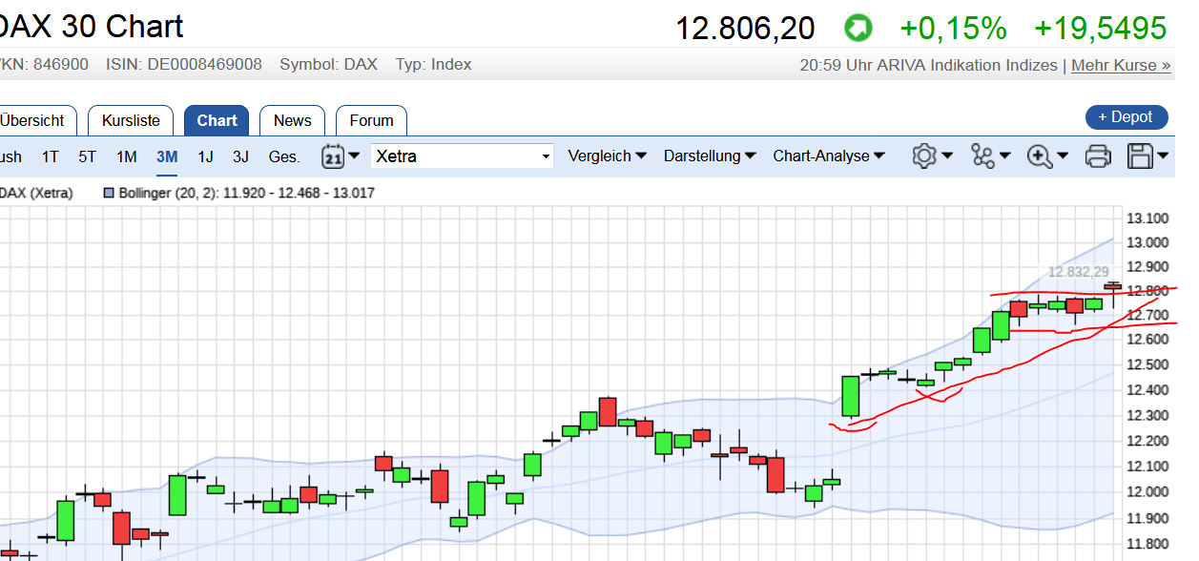This screenshot has width=1199, height=561.
Task: Click the green upward-trend arrow badge
Action: (x=857, y=29)
